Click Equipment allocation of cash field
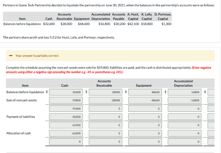221x153 pixels. [x=145, y=133]
